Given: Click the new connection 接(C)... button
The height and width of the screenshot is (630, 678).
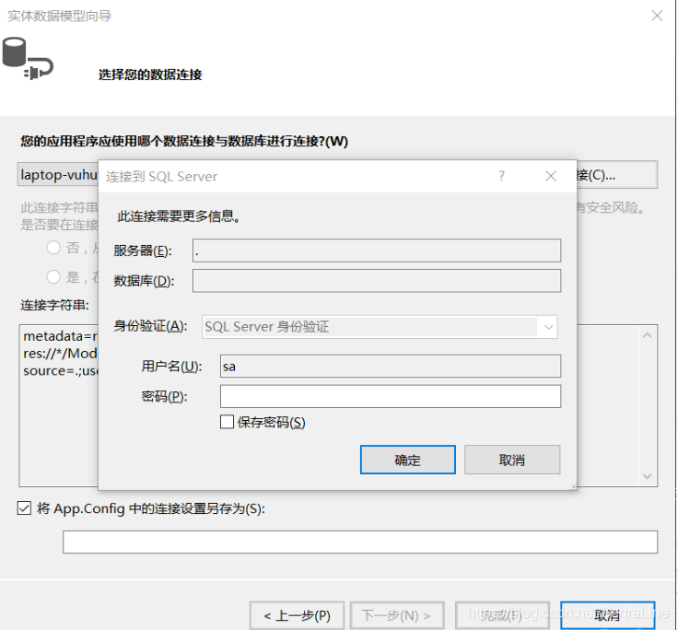Looking at the screenshot, I should pyautogui.click(x=617, y=175).
